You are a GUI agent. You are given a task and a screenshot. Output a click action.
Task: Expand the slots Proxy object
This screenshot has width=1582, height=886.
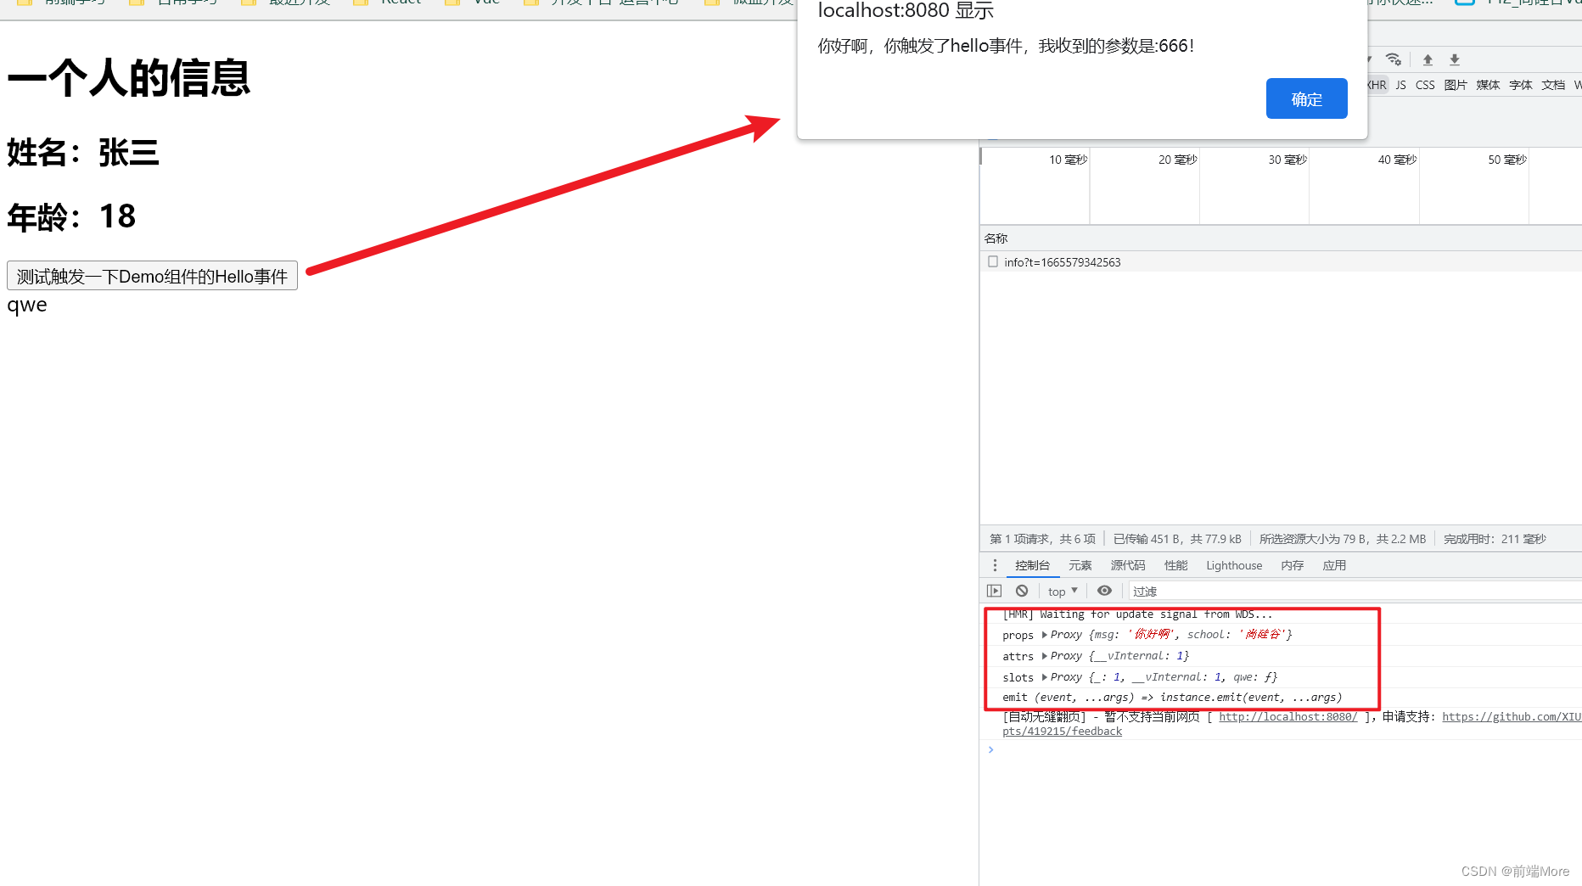[1045, 677]
